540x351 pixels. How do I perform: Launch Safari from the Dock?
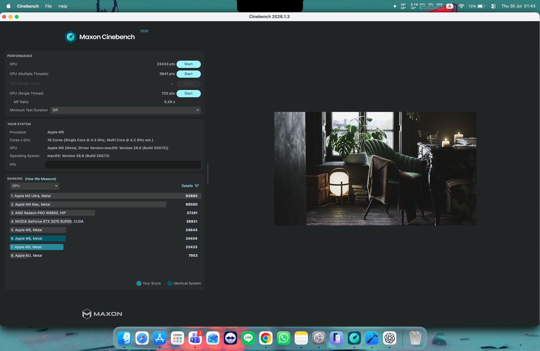pyautogui.click(x=142, y=338)
